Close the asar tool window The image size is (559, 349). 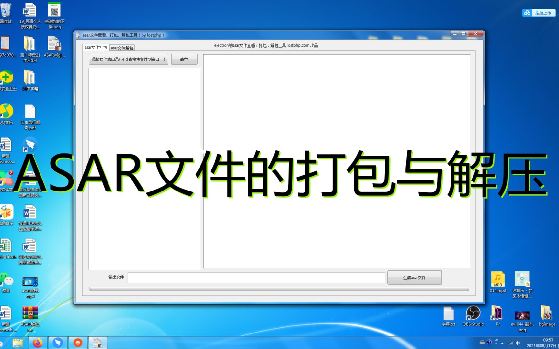pos(476,34)
